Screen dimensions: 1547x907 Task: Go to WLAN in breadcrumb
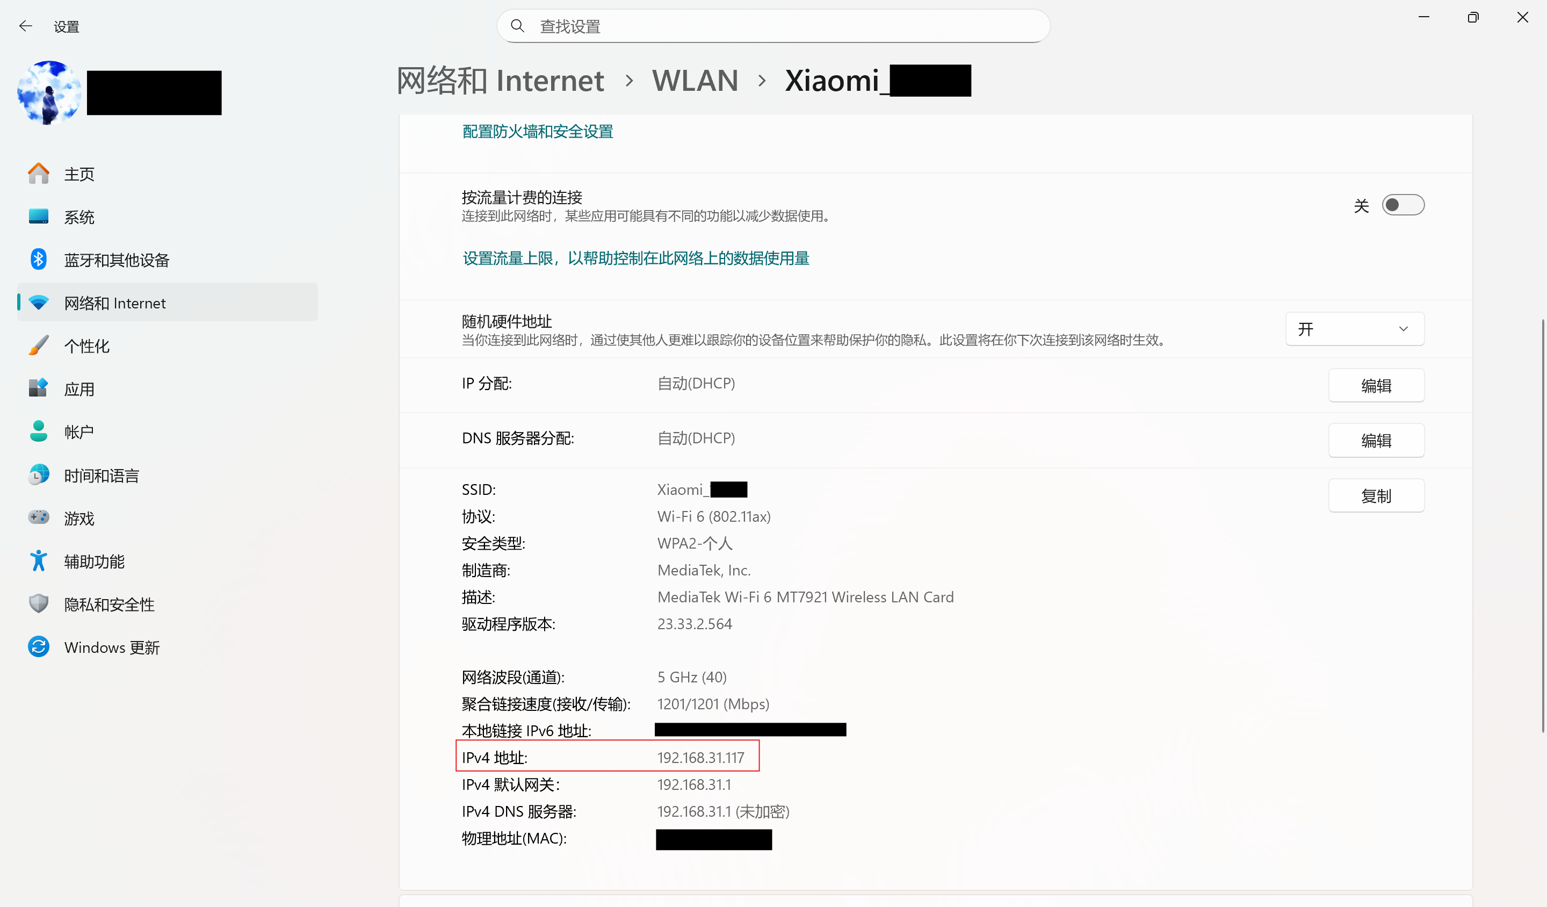[695, 81]
